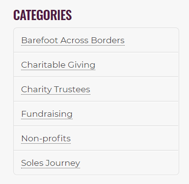Visit the Soles Journey category
The image size is (189, 184).
point(51,163)
